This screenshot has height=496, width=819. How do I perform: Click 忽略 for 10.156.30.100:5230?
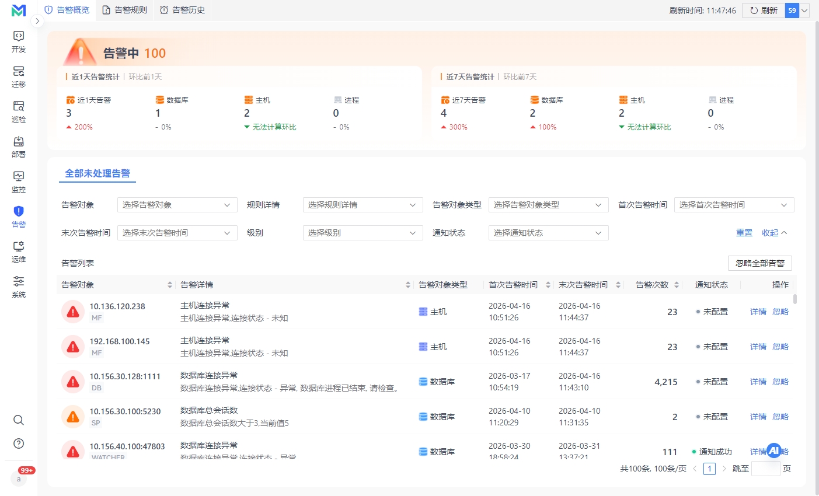tap(780, 417)
